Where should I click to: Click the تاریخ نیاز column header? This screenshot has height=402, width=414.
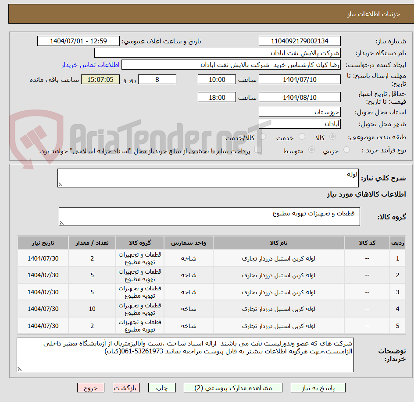[x=43, y=243]
